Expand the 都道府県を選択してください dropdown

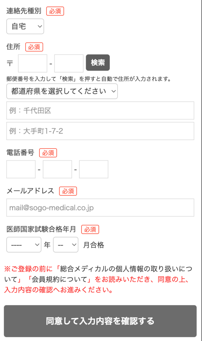pos(62,91)
